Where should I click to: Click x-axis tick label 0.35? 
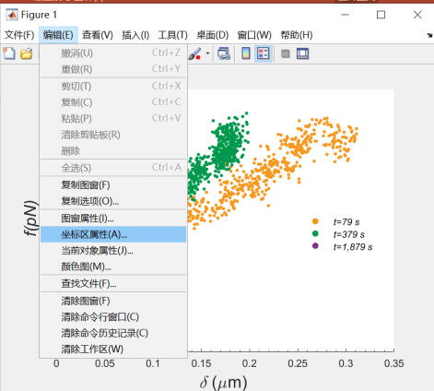(394, 363)
